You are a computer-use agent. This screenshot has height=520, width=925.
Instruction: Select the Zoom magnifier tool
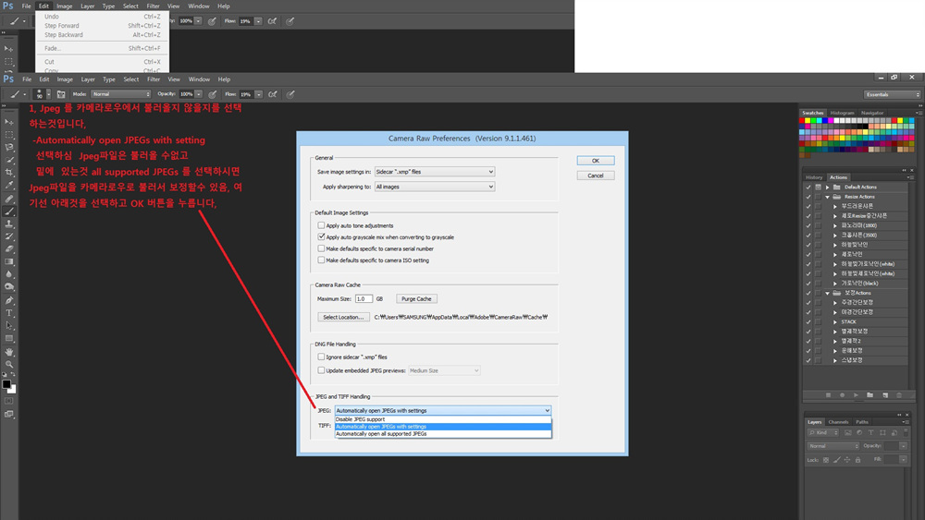(x=9, y=364)
